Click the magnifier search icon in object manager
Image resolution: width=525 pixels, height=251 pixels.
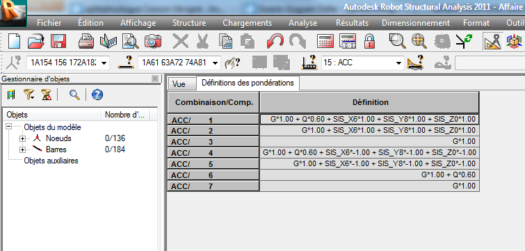(x=74, y=95)
